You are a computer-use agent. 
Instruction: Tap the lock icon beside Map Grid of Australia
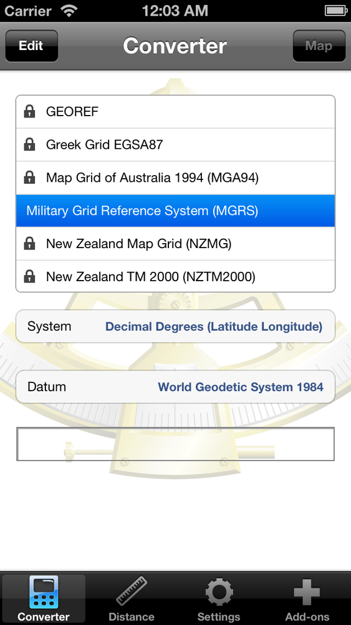(29, 177)
